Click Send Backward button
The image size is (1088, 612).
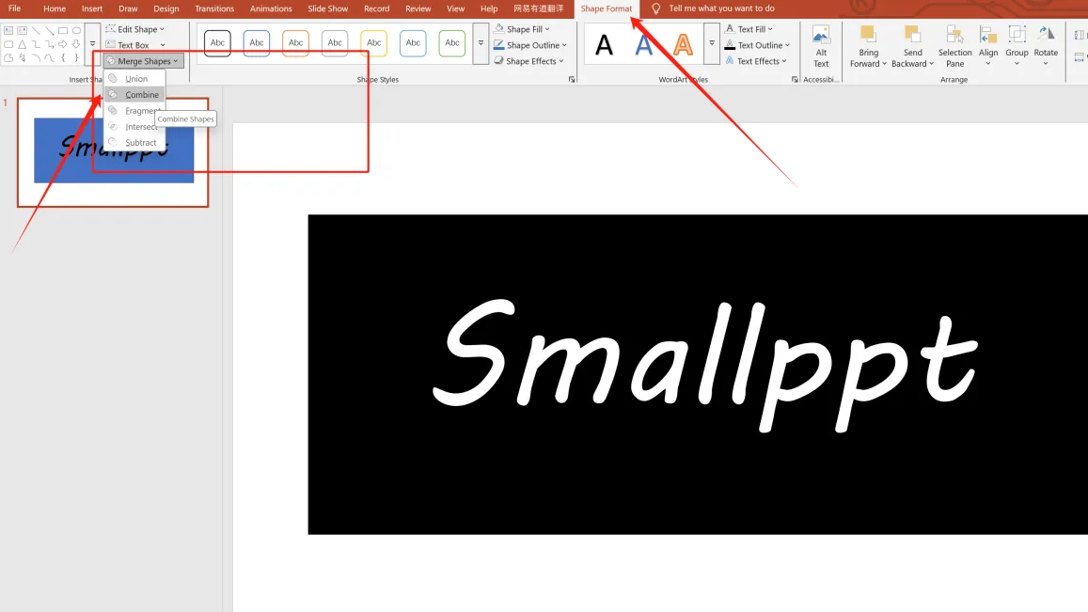pos(911,44)
